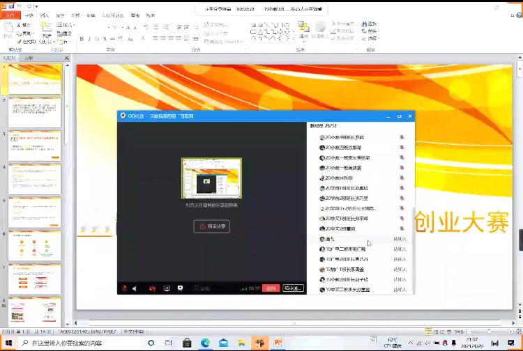Screen dimensions: 523x351
Task: Open the chat message icon in the call bar
Action: coord(180,288)
